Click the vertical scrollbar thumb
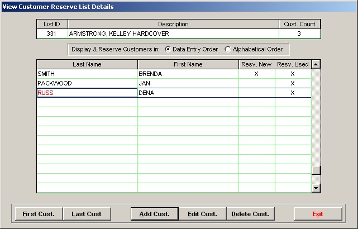Screen dimensions: 358x229 click(x=316, y=171)
